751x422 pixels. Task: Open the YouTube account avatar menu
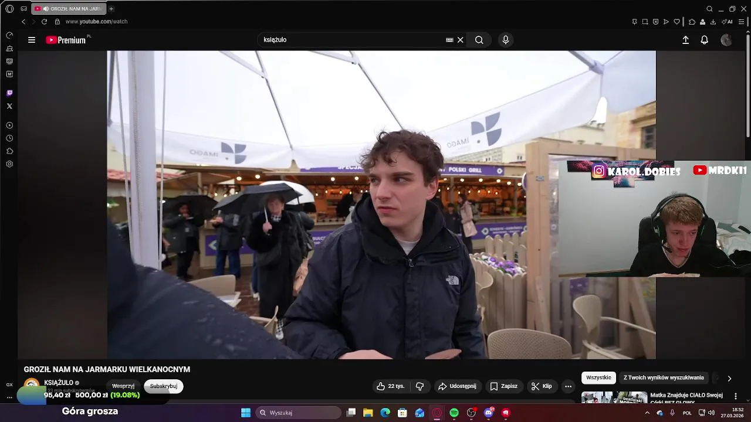726,40
